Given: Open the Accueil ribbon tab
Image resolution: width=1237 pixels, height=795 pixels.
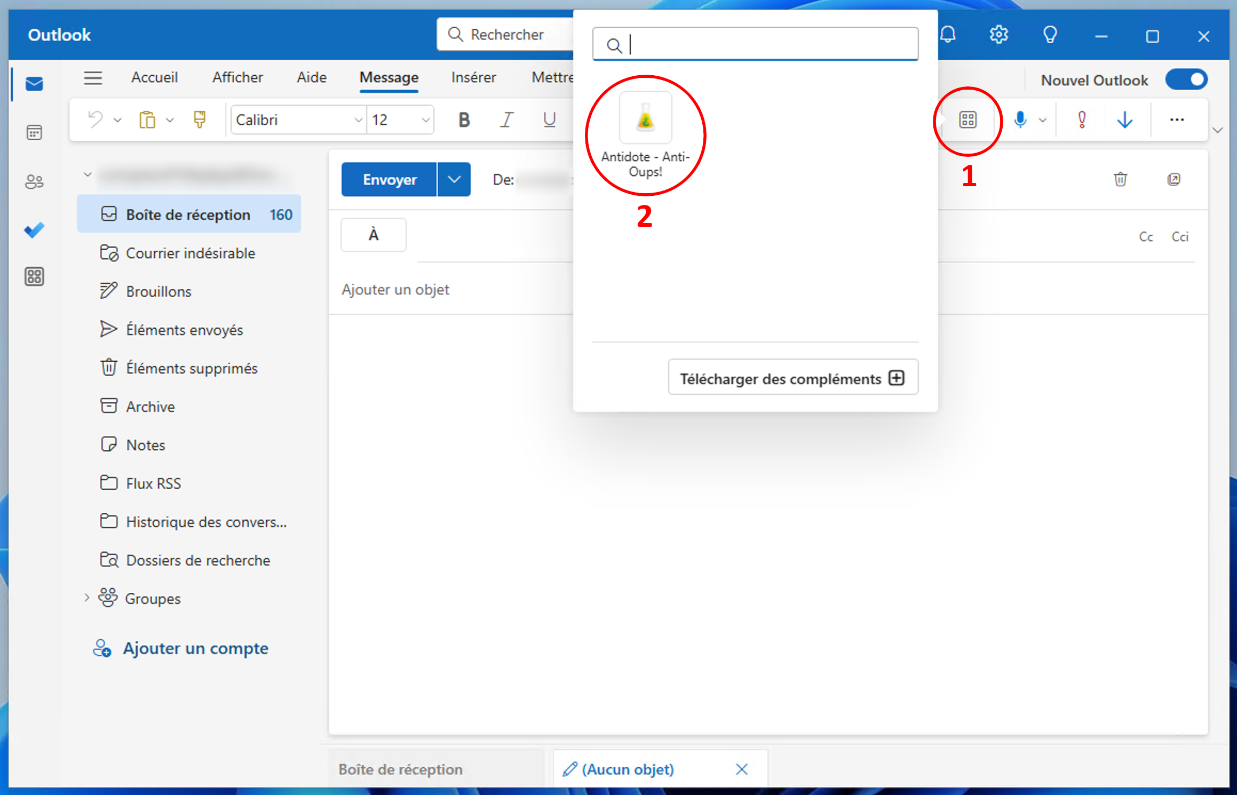Looking at the screenshot, I should tap(154, 77).
